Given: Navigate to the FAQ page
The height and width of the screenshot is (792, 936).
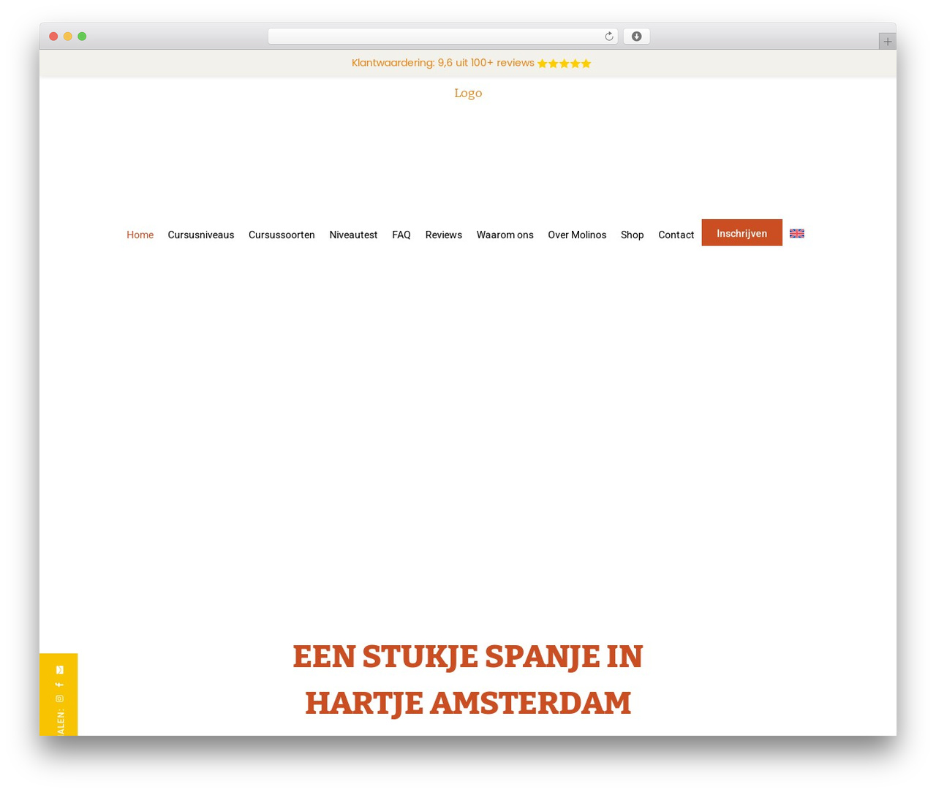Looking at the screenshot, I should pyautogui.click(x=401, y=235).
